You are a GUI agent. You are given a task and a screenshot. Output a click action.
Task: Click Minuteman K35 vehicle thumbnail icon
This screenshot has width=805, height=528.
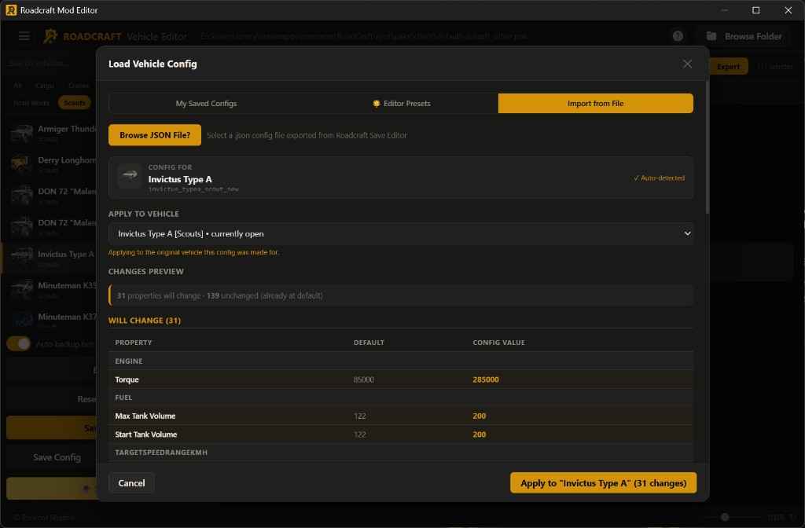point(21,290)
